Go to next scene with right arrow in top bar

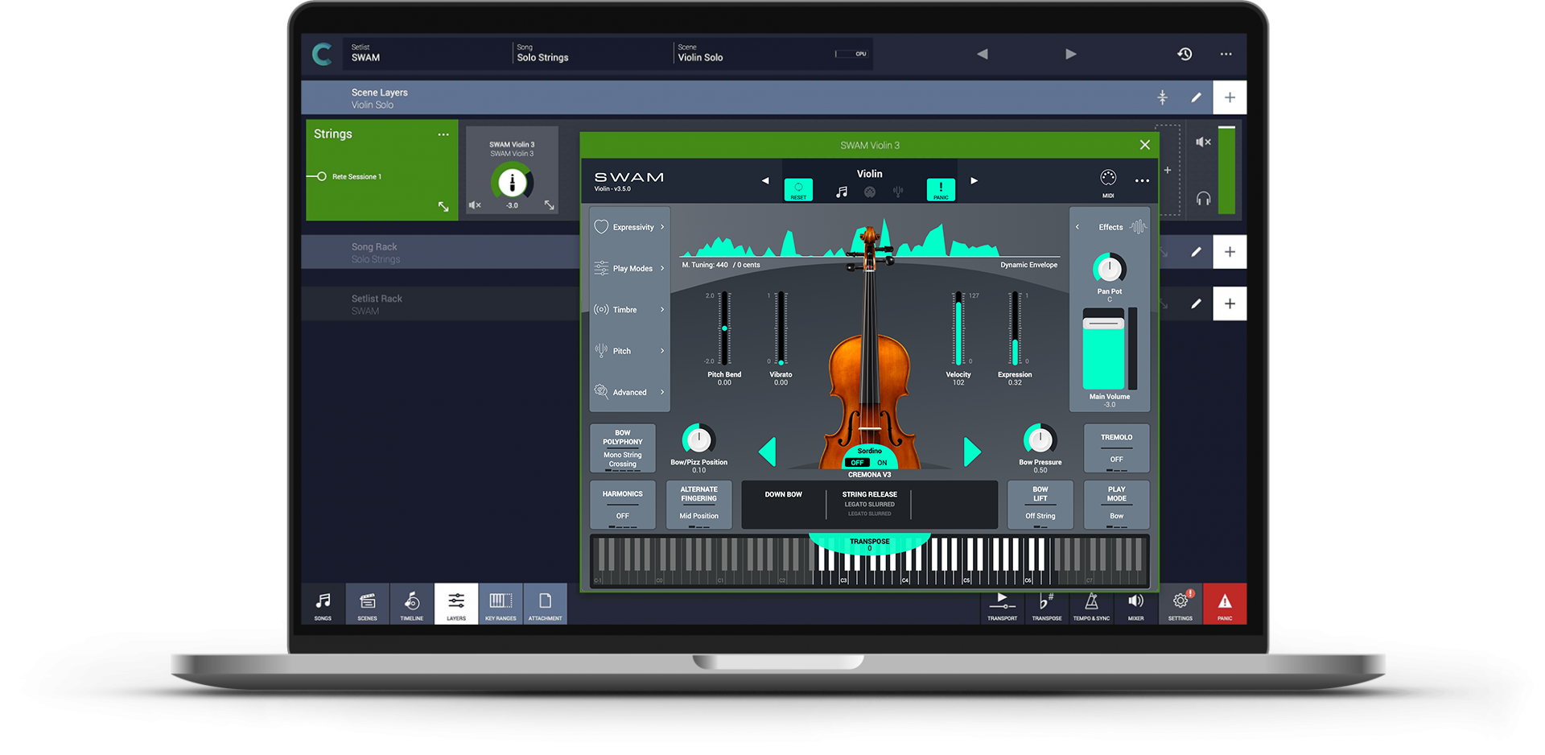[1070, 54]
